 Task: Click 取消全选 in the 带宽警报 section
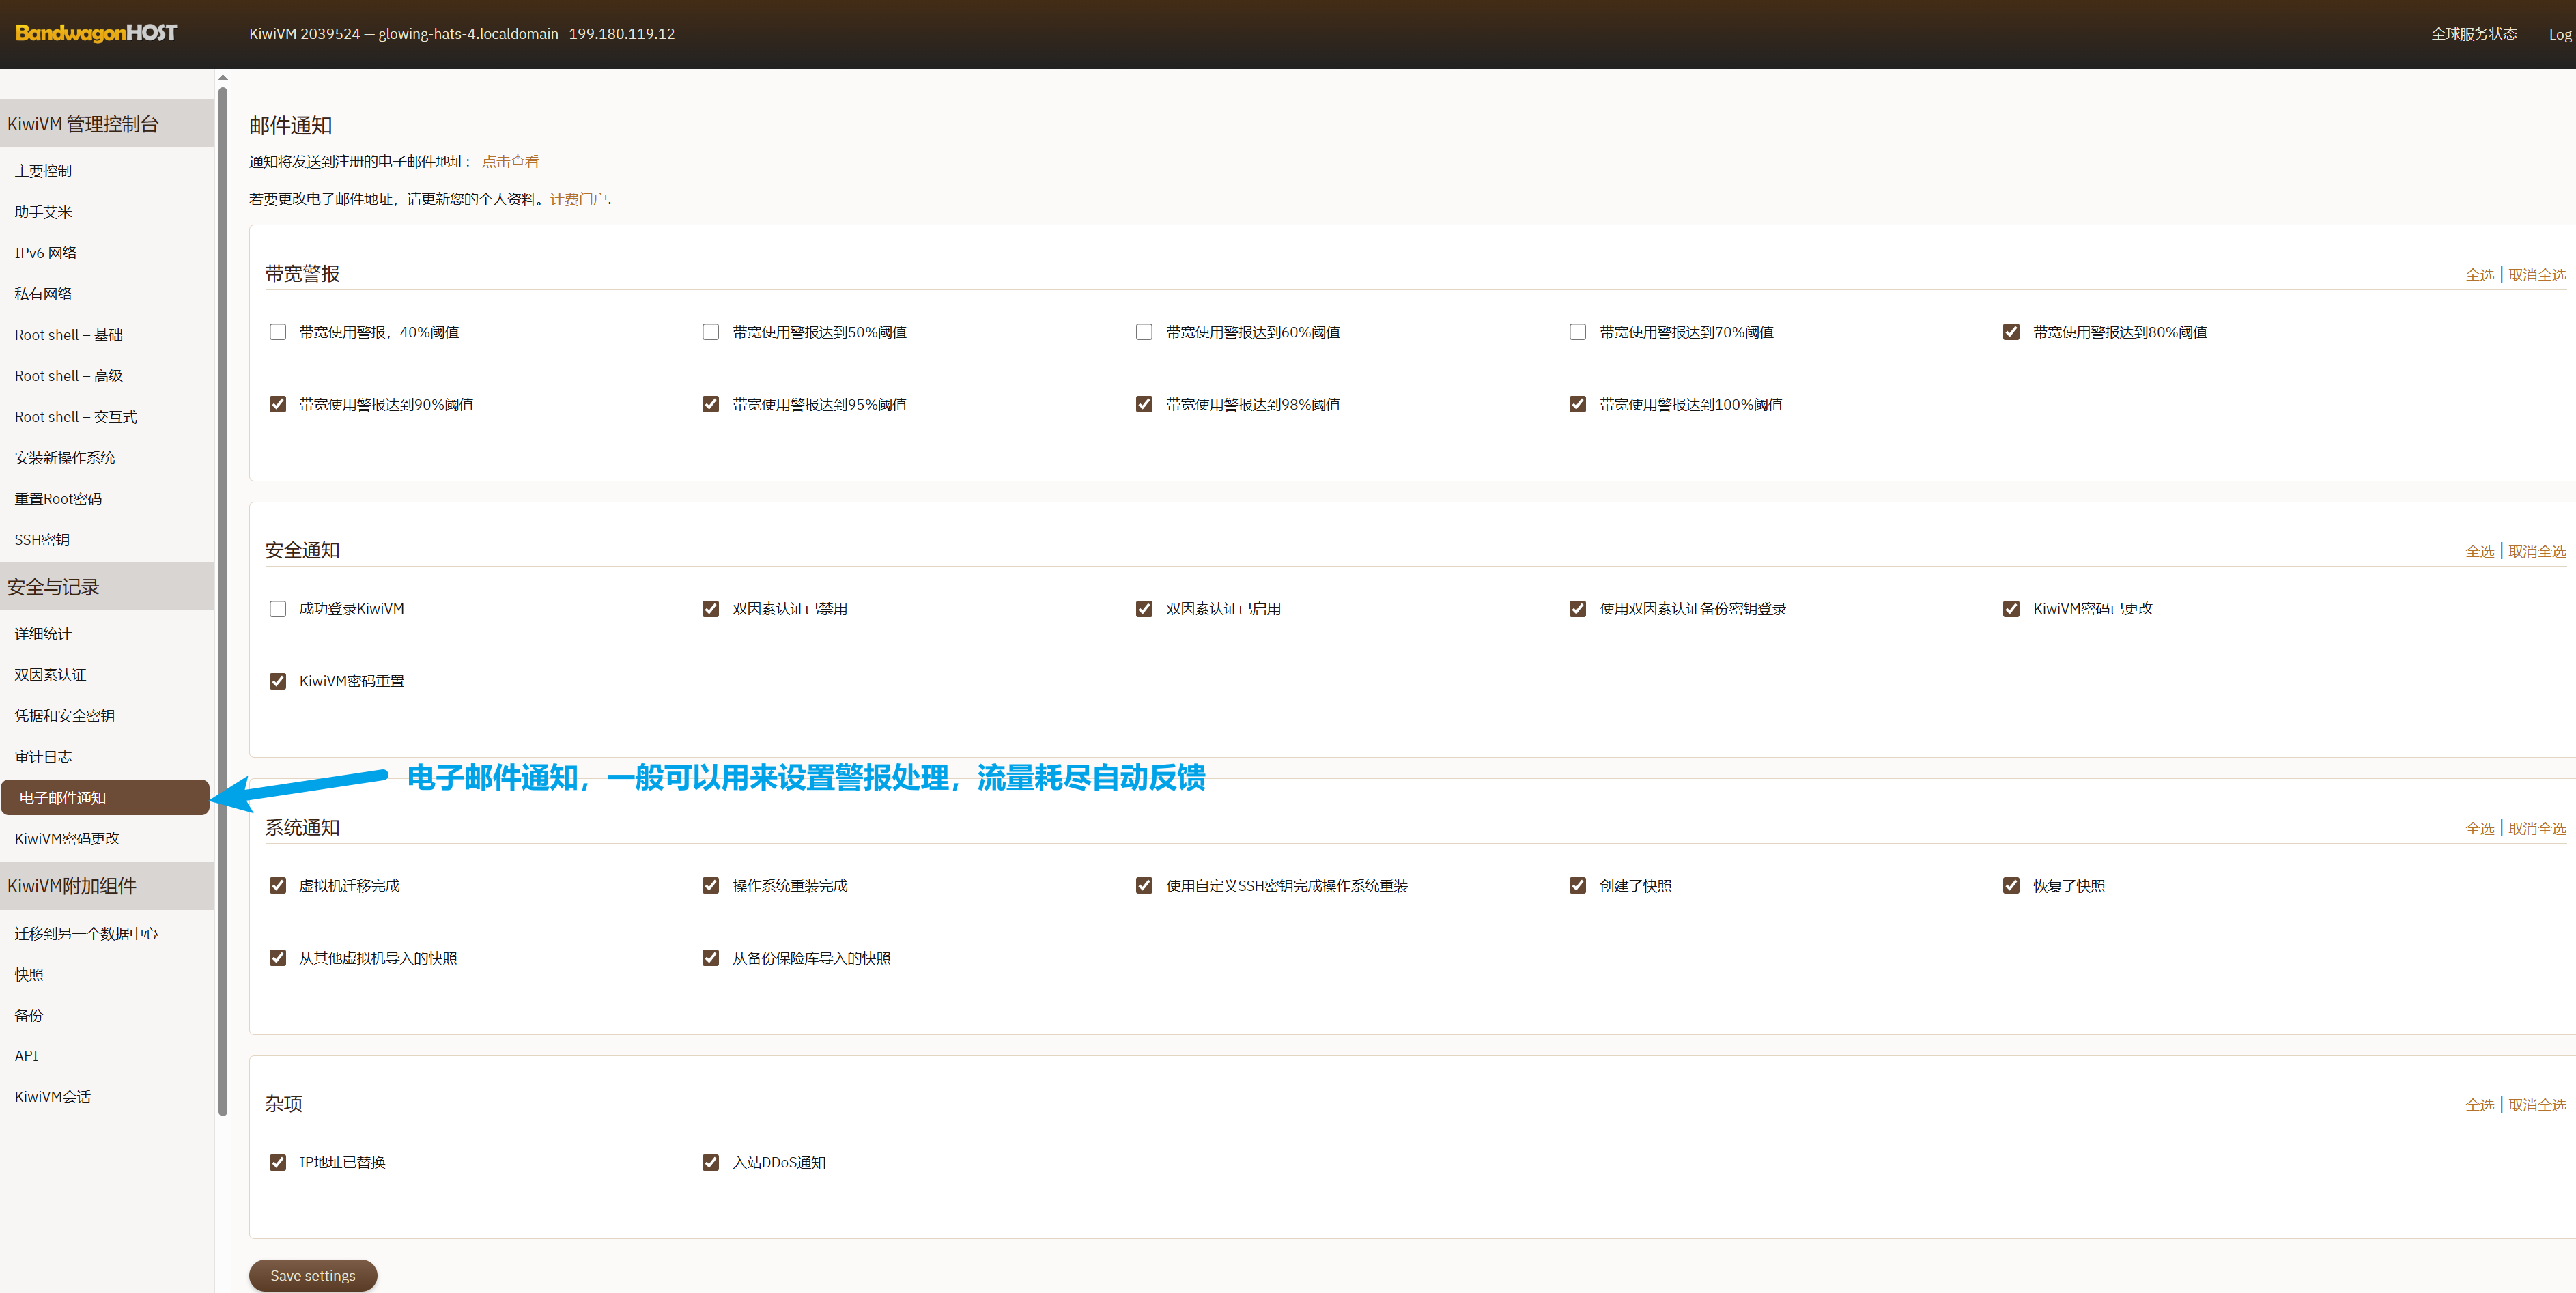coord(2537,275)
